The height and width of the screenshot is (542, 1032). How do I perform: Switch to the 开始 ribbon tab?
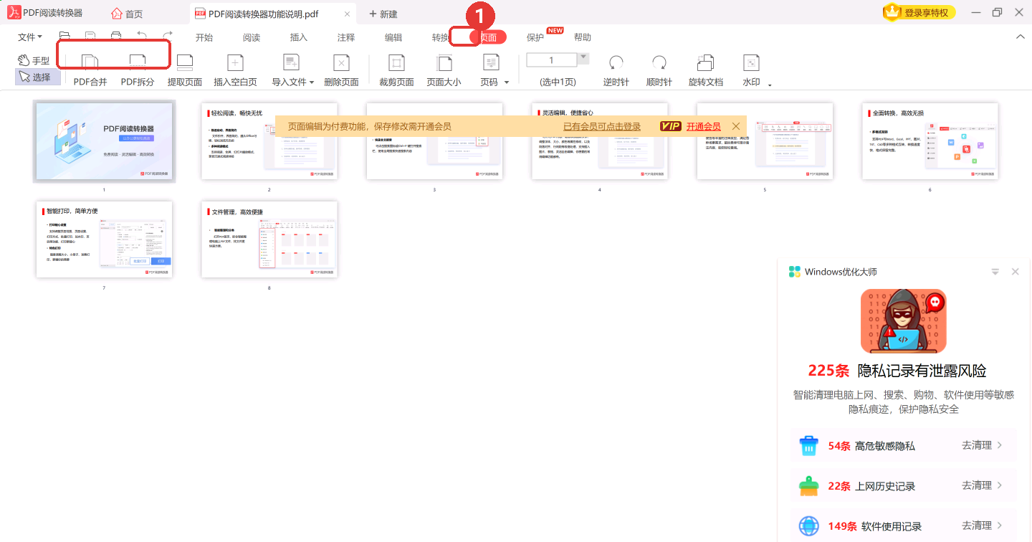(204, 37)
